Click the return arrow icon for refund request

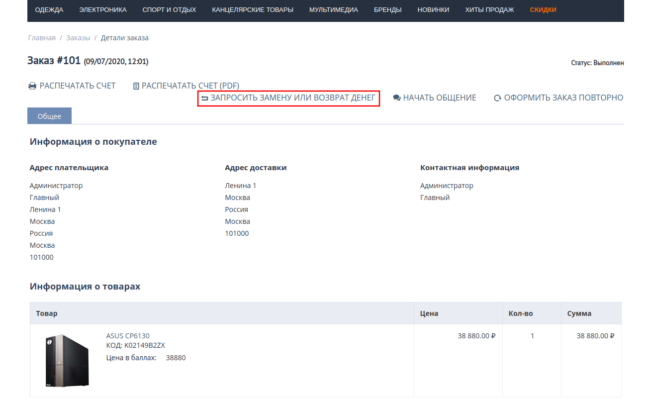point(204,99)
